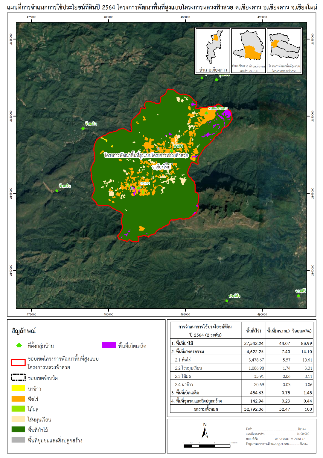This screenshot has height=458, width=323.
Task: Click the ปางโฮ้ง village name label
Action: pyautogui.click(x=234, y=296)
